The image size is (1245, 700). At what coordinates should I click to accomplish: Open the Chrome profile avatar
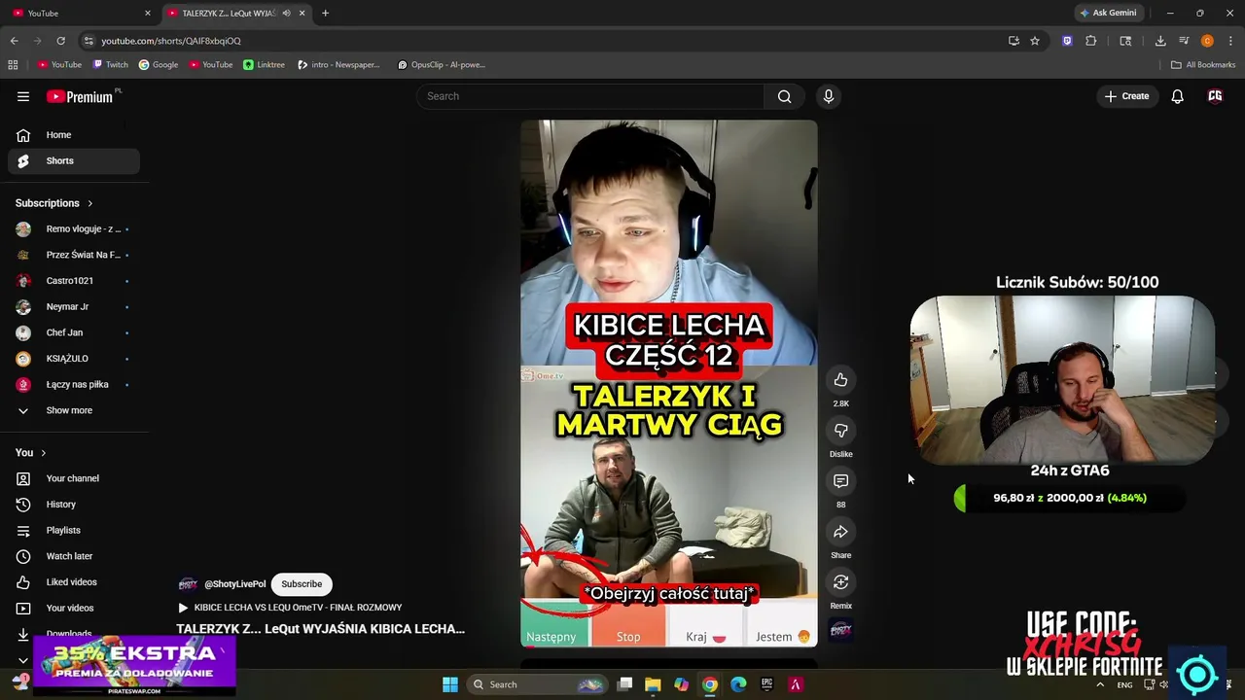coord(1207,41)
